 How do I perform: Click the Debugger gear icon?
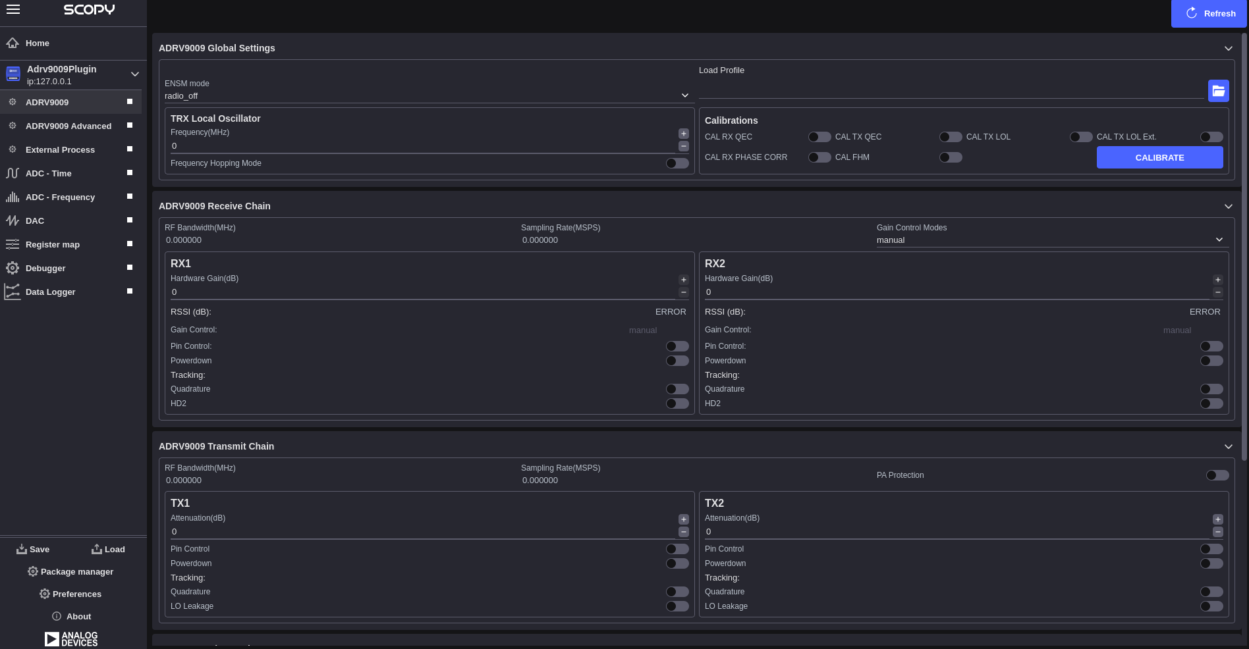point(12,268)
